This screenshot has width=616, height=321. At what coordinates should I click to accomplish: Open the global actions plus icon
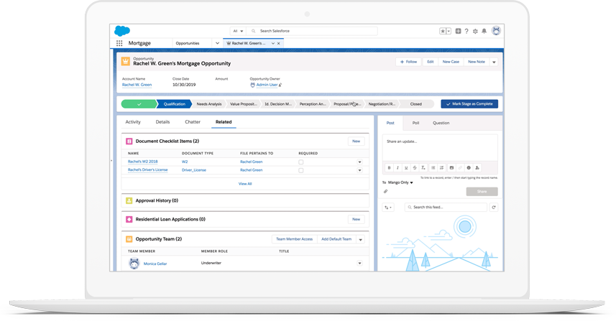click(458, 31)
